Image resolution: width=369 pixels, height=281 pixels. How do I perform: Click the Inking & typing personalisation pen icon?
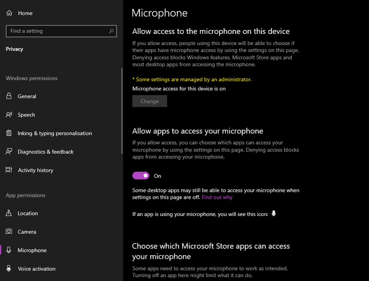(9, 133)
